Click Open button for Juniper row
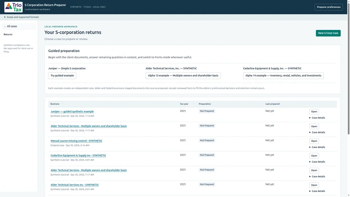Image resolution: width=350 pixels, height=197 pixels. [x=314, y=112]
